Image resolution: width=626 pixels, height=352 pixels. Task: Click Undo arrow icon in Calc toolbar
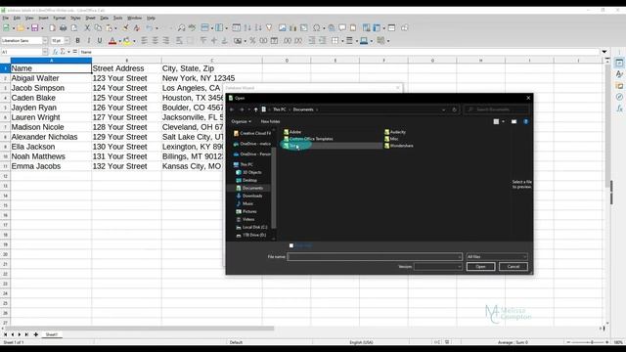149,28
